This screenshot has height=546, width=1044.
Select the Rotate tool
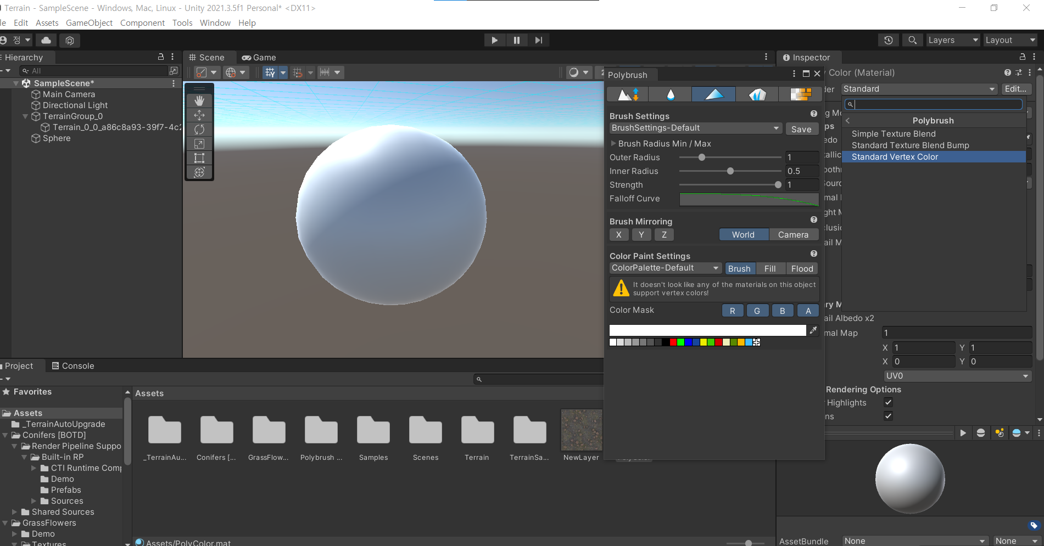pos(199,129)
